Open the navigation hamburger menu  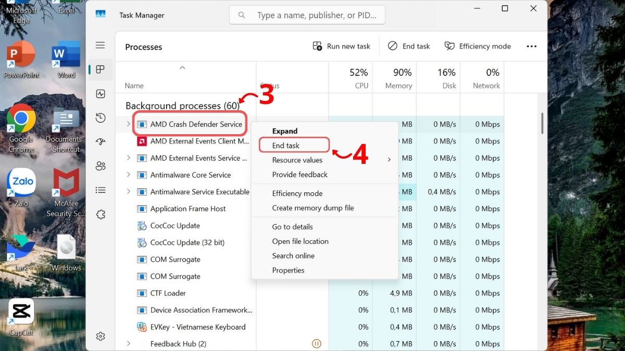pyautogui.click(x=100, y=45)
